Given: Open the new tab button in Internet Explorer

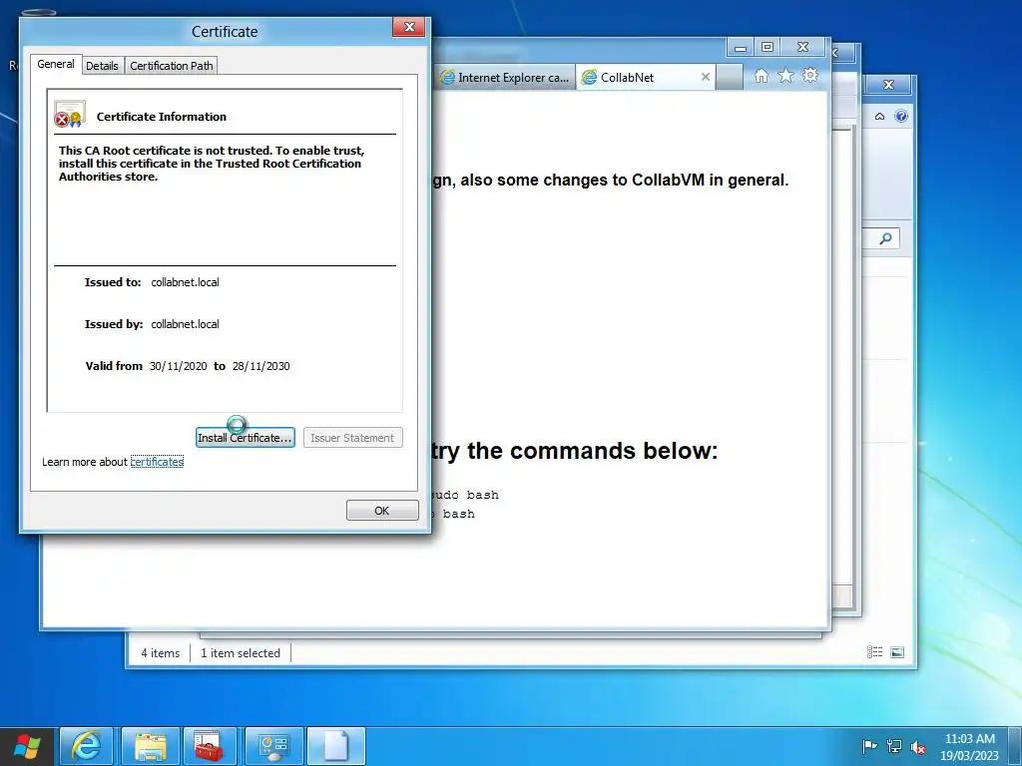Looking at the screenshot, I should [x=730, y=77].
